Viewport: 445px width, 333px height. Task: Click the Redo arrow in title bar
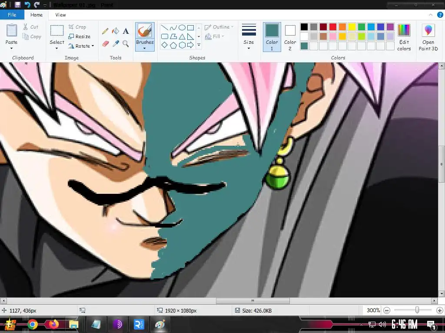[37, 5]
